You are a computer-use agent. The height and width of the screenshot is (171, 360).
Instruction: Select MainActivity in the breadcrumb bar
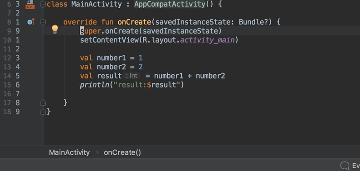point(69,152)
